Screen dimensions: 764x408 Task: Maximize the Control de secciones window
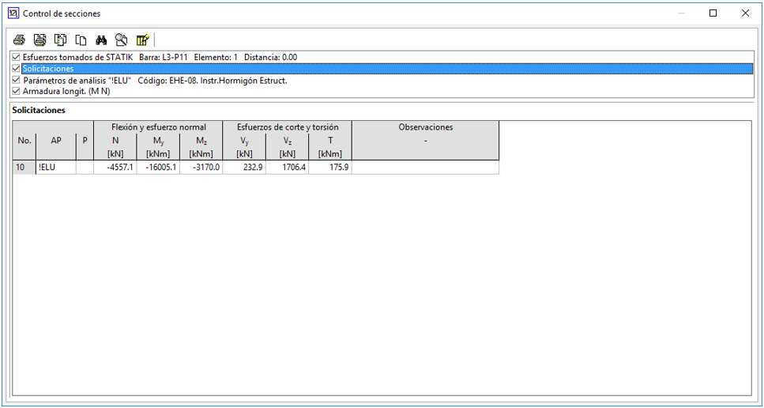pos(713,13)
